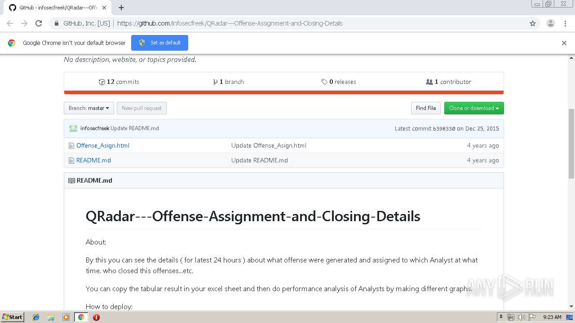Click the network tray icon

click(x=511, y=317)
